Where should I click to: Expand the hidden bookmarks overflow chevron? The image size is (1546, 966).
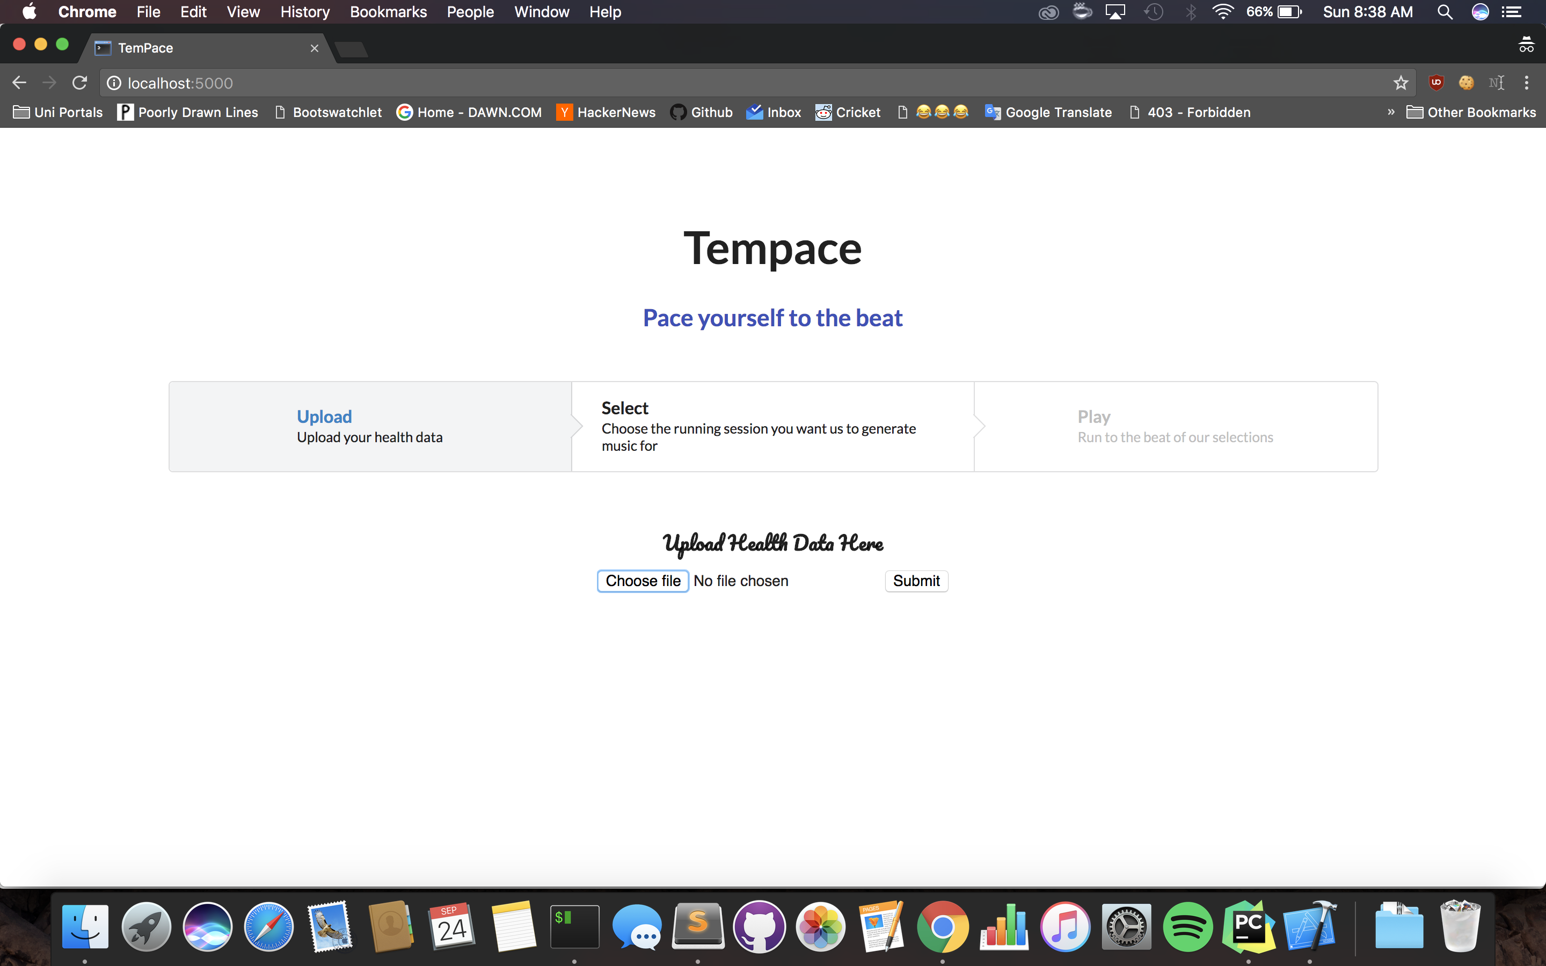pyautogui.click(x=1391, y=113)
